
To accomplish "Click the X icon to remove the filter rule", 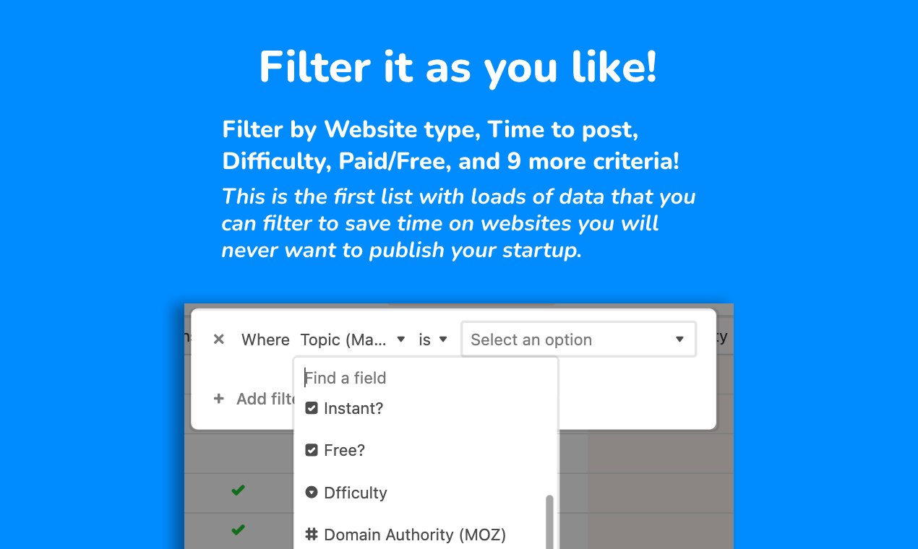I will pos(218,339).
